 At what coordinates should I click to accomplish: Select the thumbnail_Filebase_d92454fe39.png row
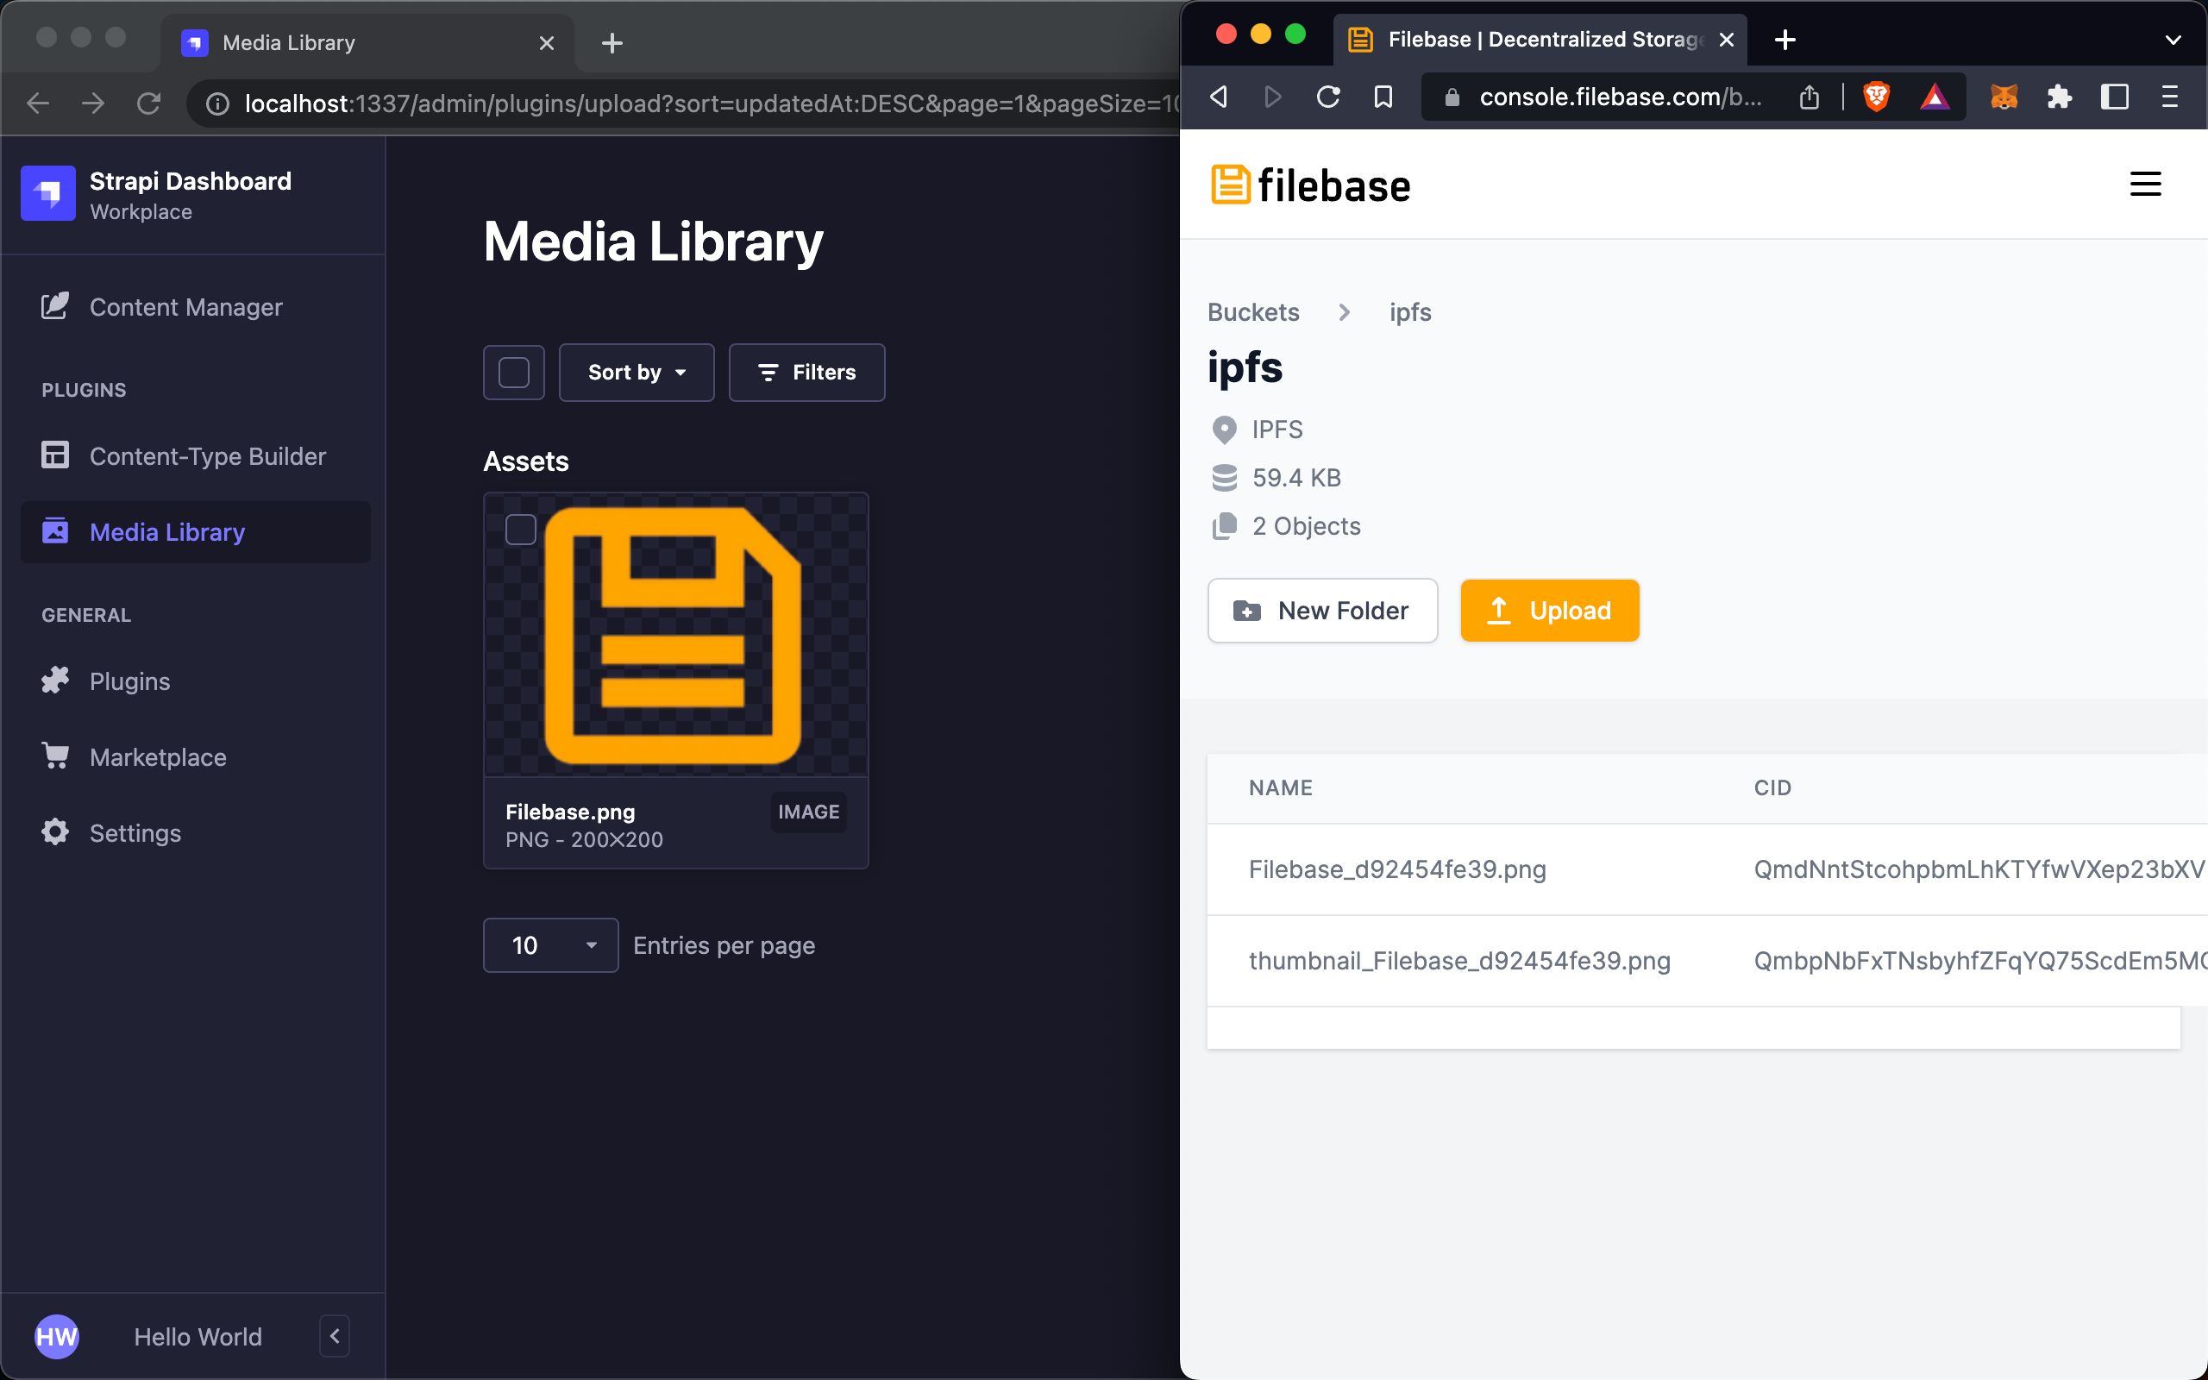1706,960
